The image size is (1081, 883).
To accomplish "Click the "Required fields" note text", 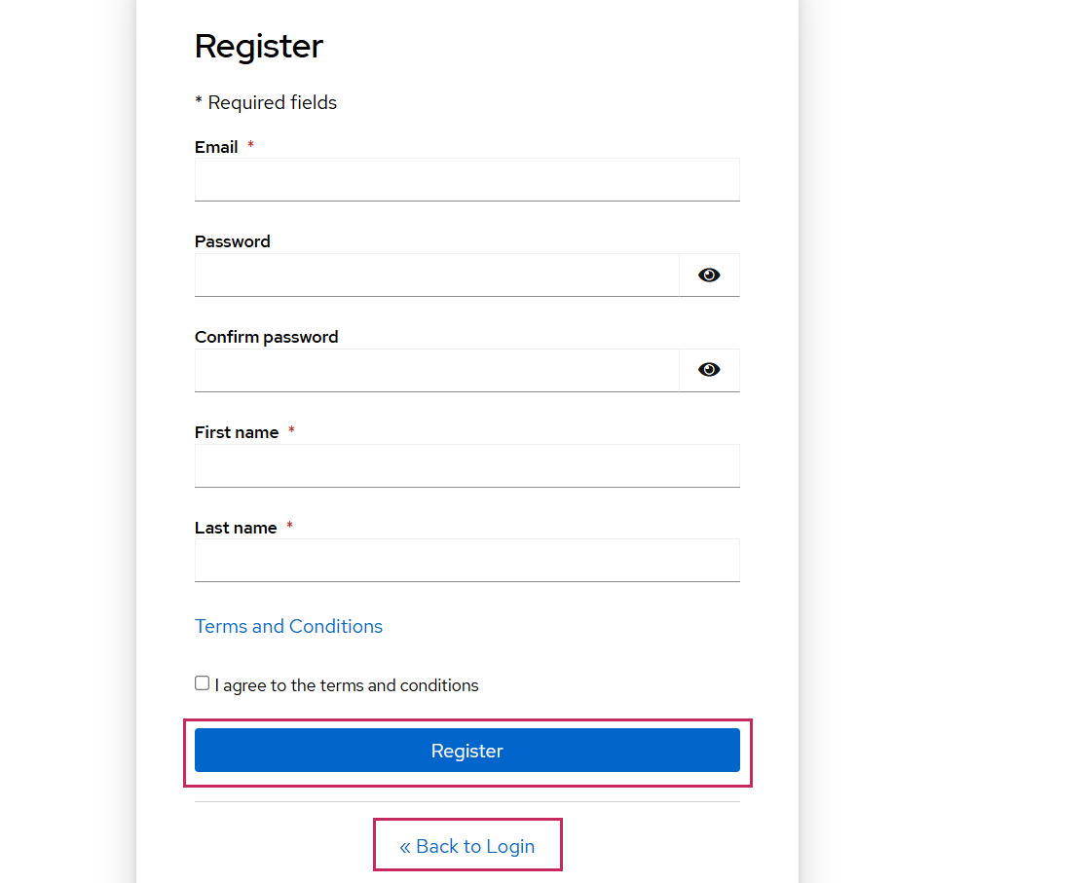I will tap(272, 103).
